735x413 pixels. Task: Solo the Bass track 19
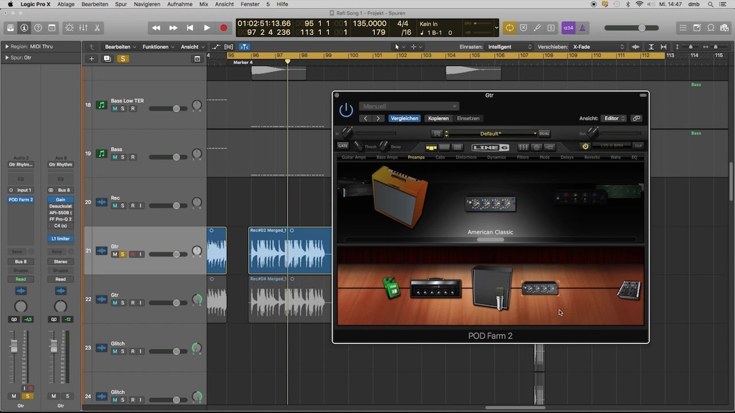123,157
